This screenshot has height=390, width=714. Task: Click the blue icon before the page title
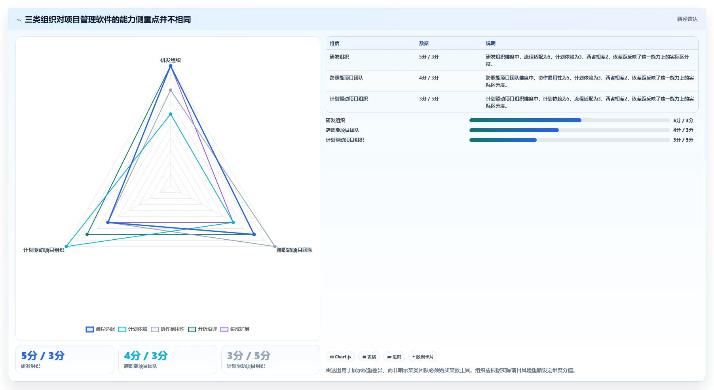(19, 20)
